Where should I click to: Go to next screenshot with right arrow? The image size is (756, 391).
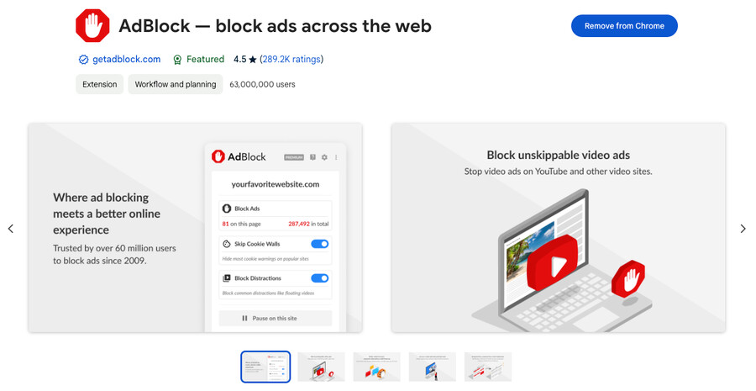743,229
